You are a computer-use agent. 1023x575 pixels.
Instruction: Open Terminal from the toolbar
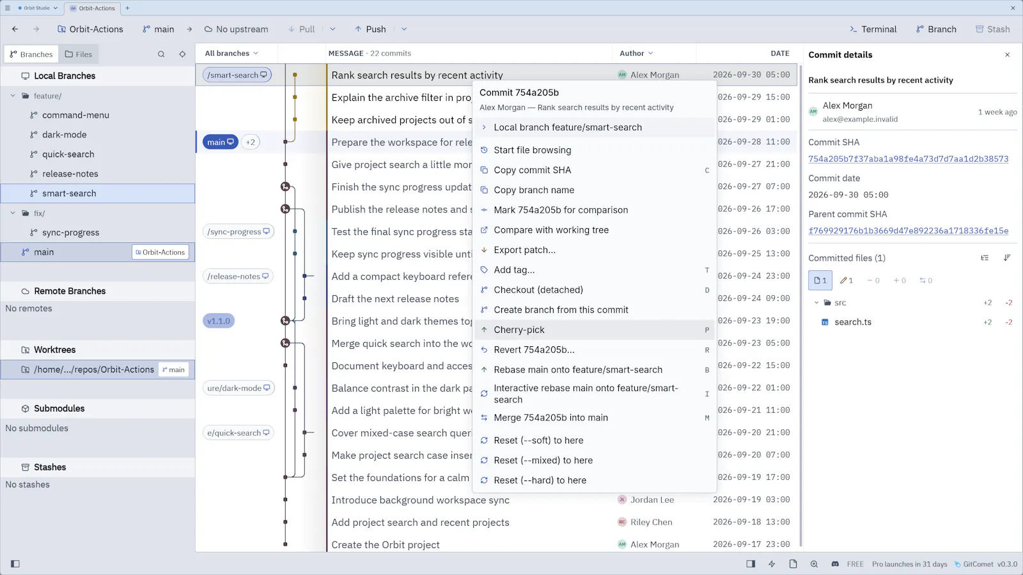point(873,29)
